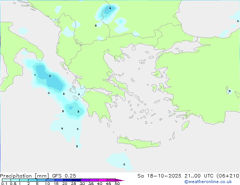Select the 35–40 mm violet legend box
Image resolution: width=240 pixels, height=185 pixels.
[x=94, y=180]
